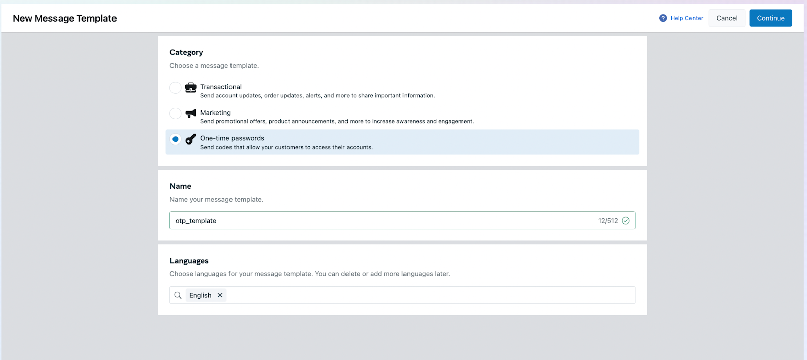This screenshot has height=360, width=807.
Task: Click 'Choose a message template.' text
Action: click(214, 66)
